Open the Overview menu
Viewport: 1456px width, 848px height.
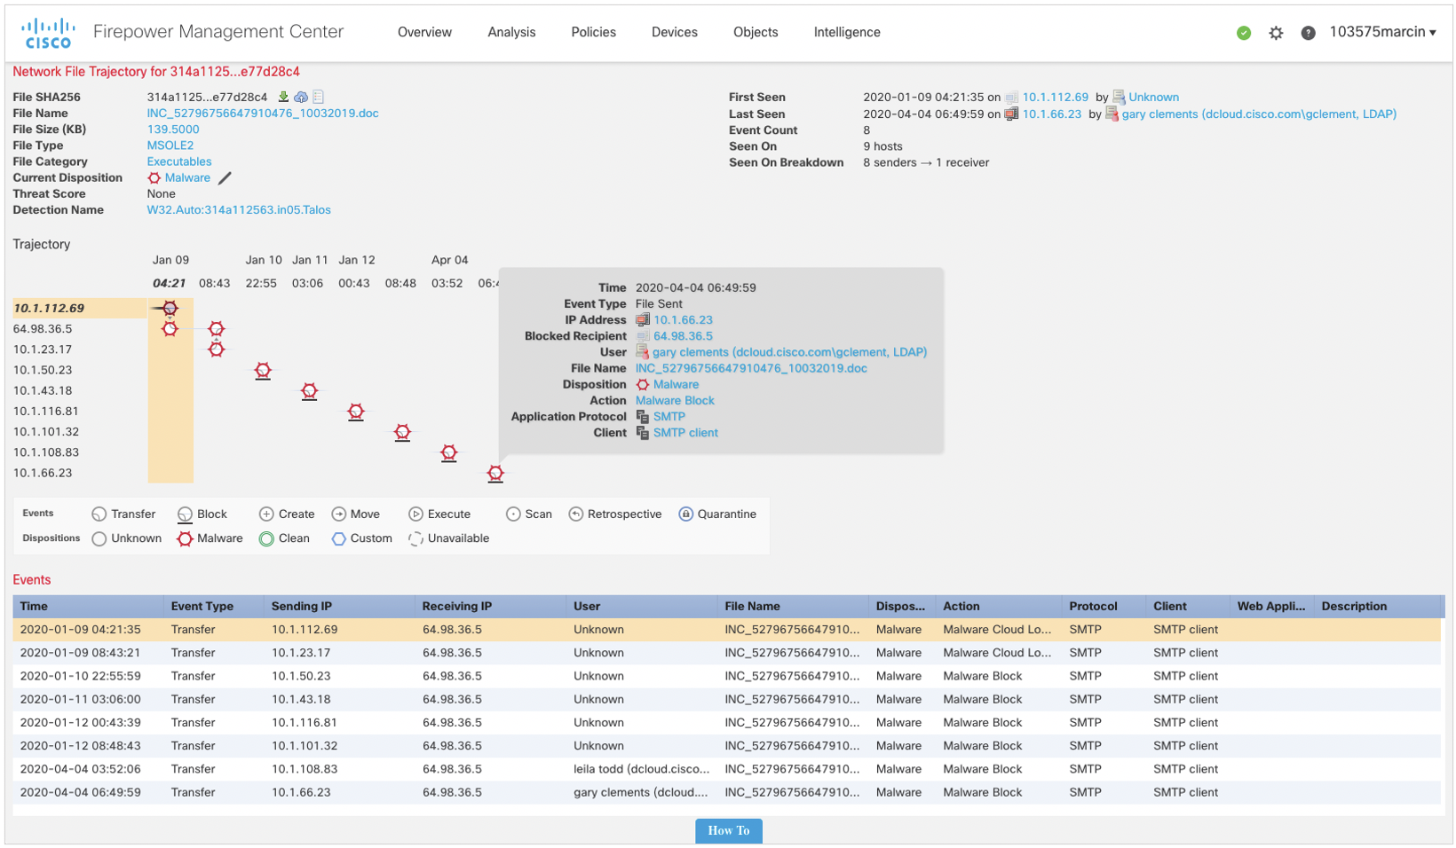[x=424, y=32]
